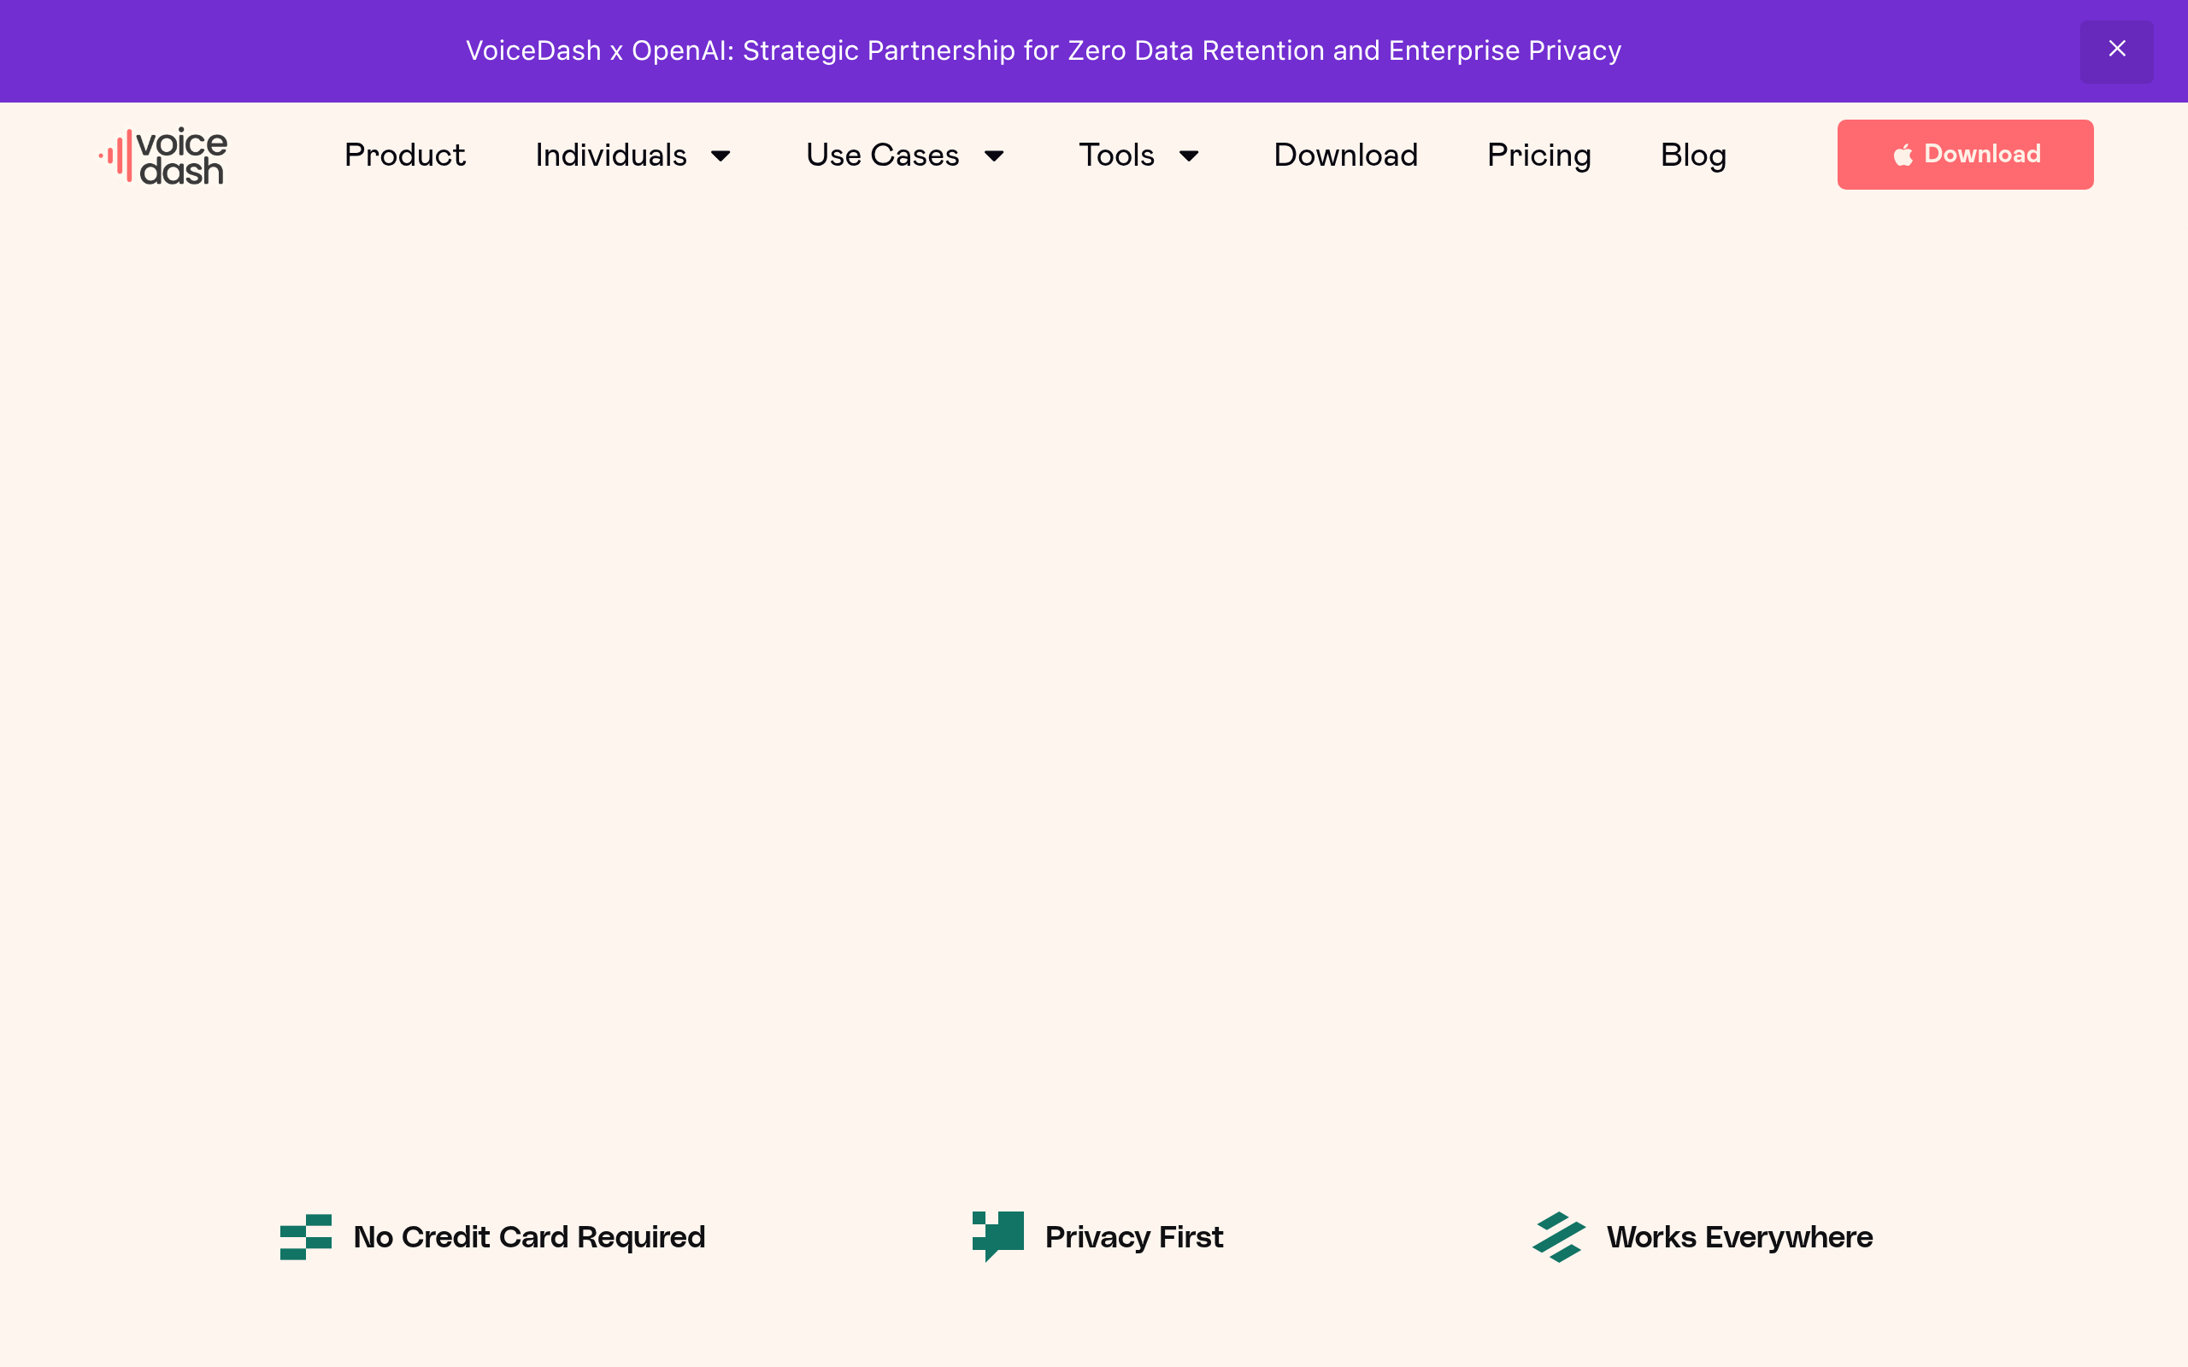Click the "Privacy First" text
Image resolution: width=2188 pixels, height=1367 pixels.
pos(1134,1236)
